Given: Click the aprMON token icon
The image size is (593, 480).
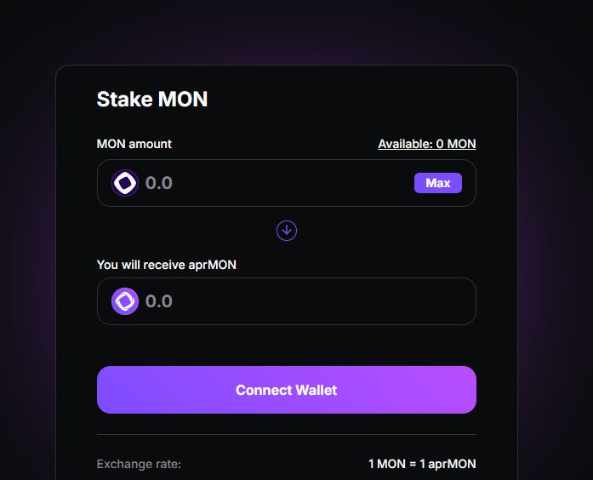Looking at the screenshot, I should (x=125, y=301).
